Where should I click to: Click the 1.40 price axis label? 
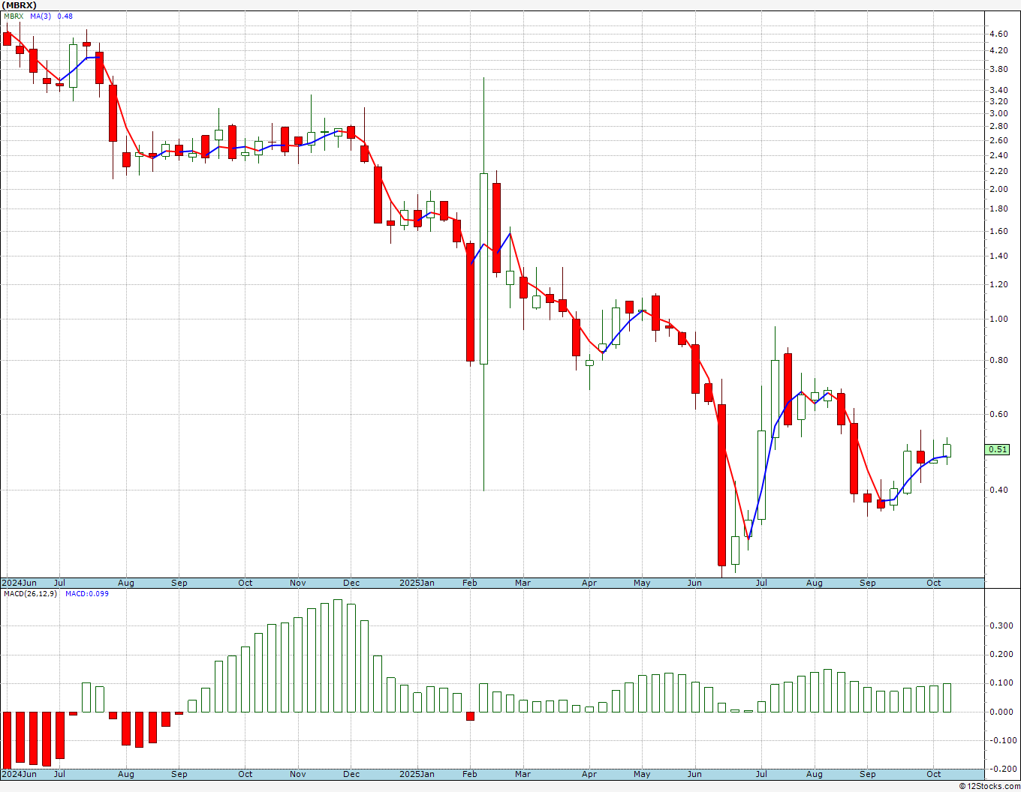coord(998,256)
